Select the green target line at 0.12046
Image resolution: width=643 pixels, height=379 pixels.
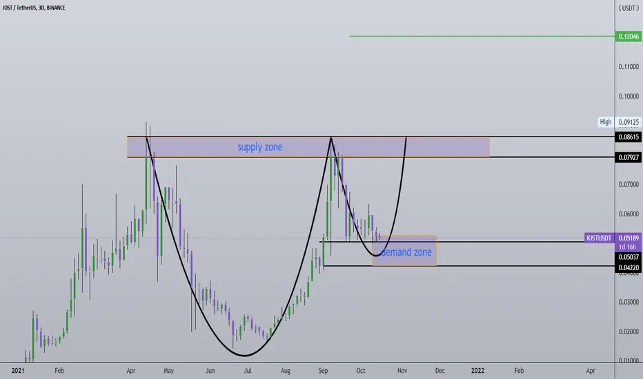pyautogui.click(x=482, y=36)
